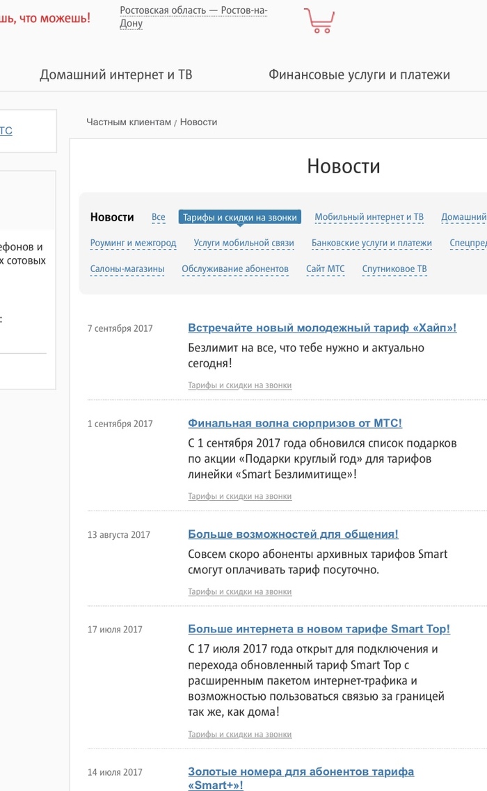Filter news by Обслуживание абонентов
487x791 pixels.
[235, 269]
